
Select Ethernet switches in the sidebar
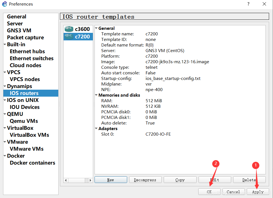pos(32,58)
